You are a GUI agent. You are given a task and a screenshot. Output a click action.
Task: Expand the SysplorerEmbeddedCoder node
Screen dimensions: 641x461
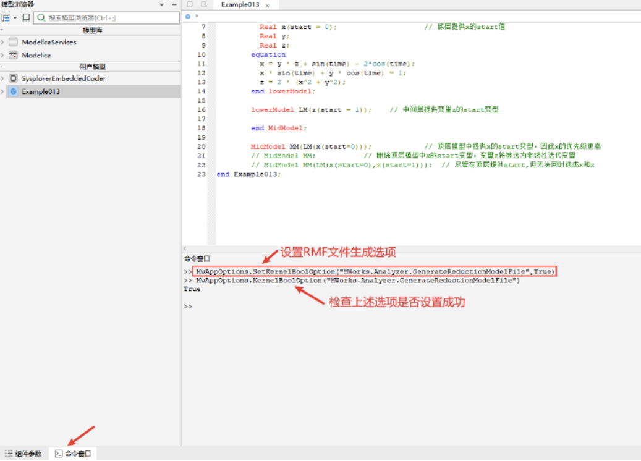point(3,78)
